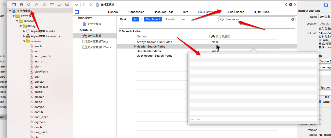Viewport: 331px width, 138px height.
Task: Click the 支付宝集成 item in the jump bar
Action: 105,5
